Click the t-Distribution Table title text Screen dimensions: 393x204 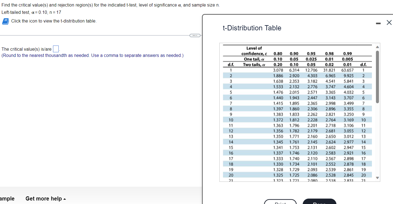[x=252, y=28]
